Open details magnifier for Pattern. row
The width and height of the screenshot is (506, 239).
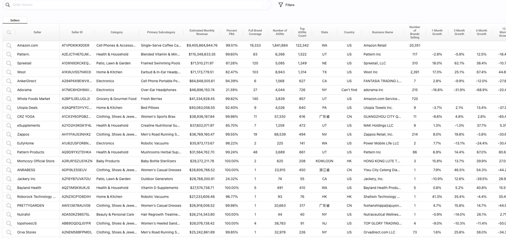9,54
